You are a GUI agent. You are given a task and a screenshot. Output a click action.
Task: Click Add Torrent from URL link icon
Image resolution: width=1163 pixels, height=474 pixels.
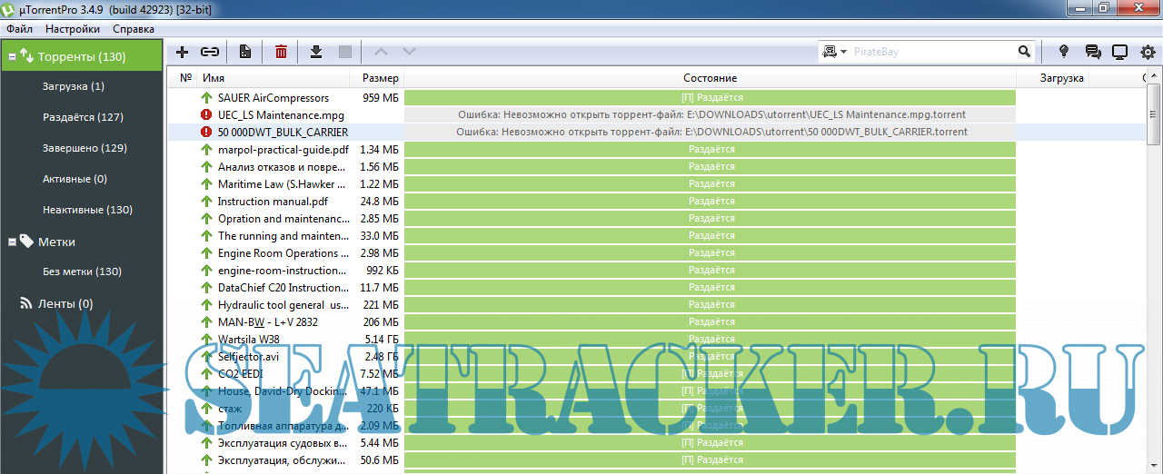(x=210, y=52)
